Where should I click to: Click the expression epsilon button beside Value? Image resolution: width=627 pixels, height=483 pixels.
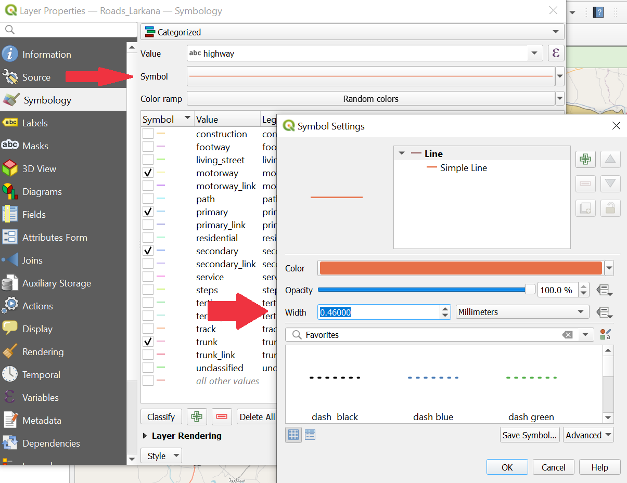click(x=556, y=53)
